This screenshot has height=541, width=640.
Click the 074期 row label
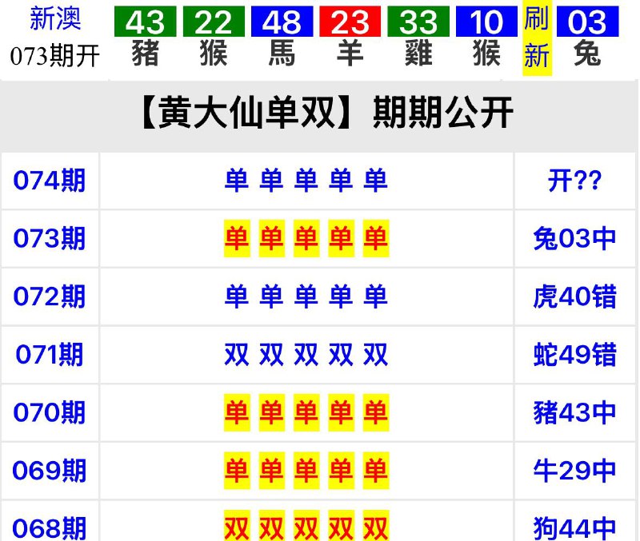pyautogui.click(x=50, y=181)
